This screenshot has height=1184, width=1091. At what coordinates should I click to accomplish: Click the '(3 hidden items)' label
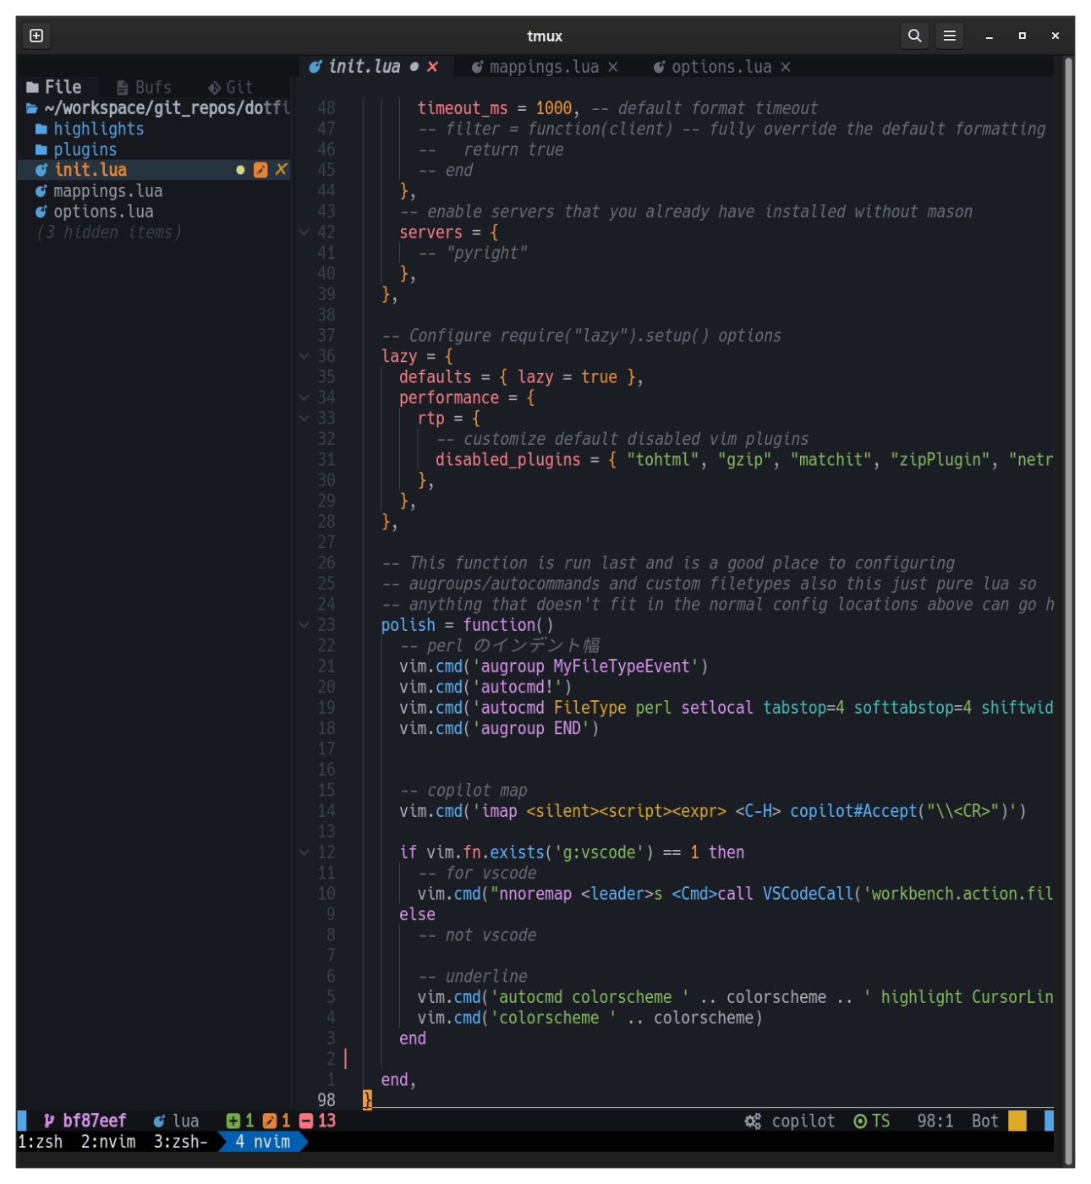108,233
